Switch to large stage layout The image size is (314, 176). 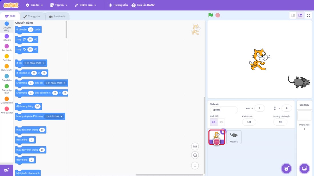click(x=300, y=15)
